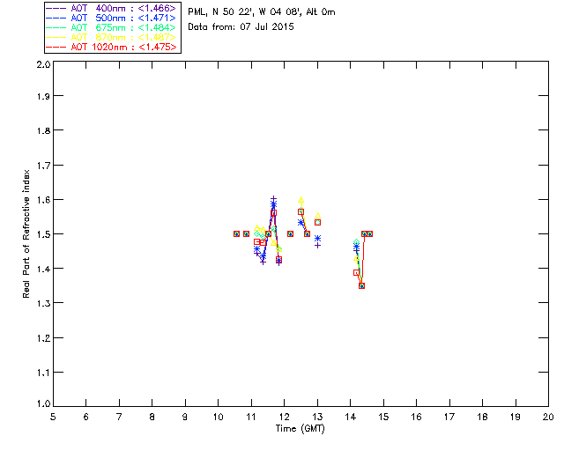Click the x-axis tick label 19
This screenshot has width=564, height=451.
point(516,418)
